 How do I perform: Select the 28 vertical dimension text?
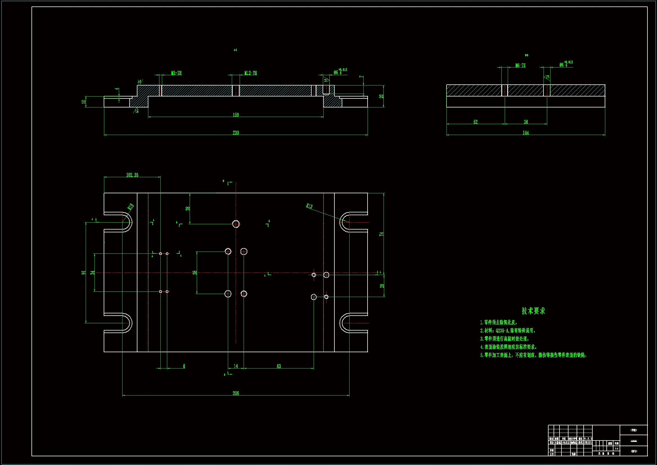tap(188, 208)
